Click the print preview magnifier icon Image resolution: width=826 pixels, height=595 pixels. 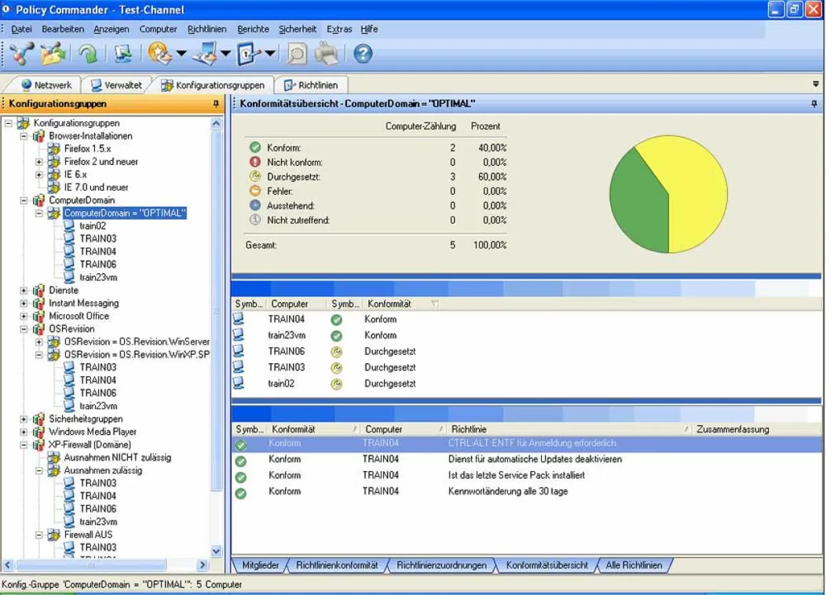297,53
